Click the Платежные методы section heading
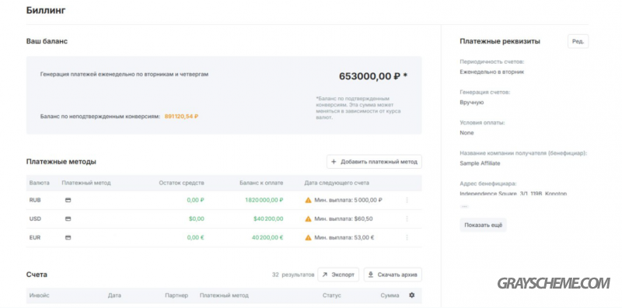The width and height of the screenshot is (622, 308). coord(61,162)
